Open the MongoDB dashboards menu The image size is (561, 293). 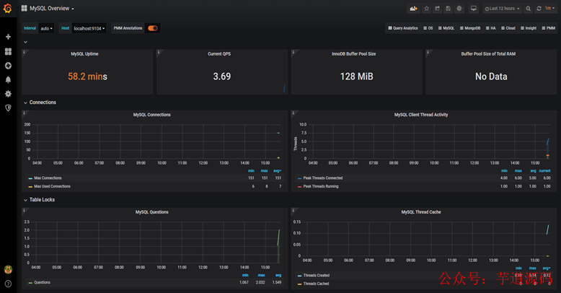(470, 28)
